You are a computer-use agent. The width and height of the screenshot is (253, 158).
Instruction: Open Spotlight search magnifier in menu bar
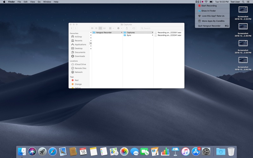pos(243,2)
